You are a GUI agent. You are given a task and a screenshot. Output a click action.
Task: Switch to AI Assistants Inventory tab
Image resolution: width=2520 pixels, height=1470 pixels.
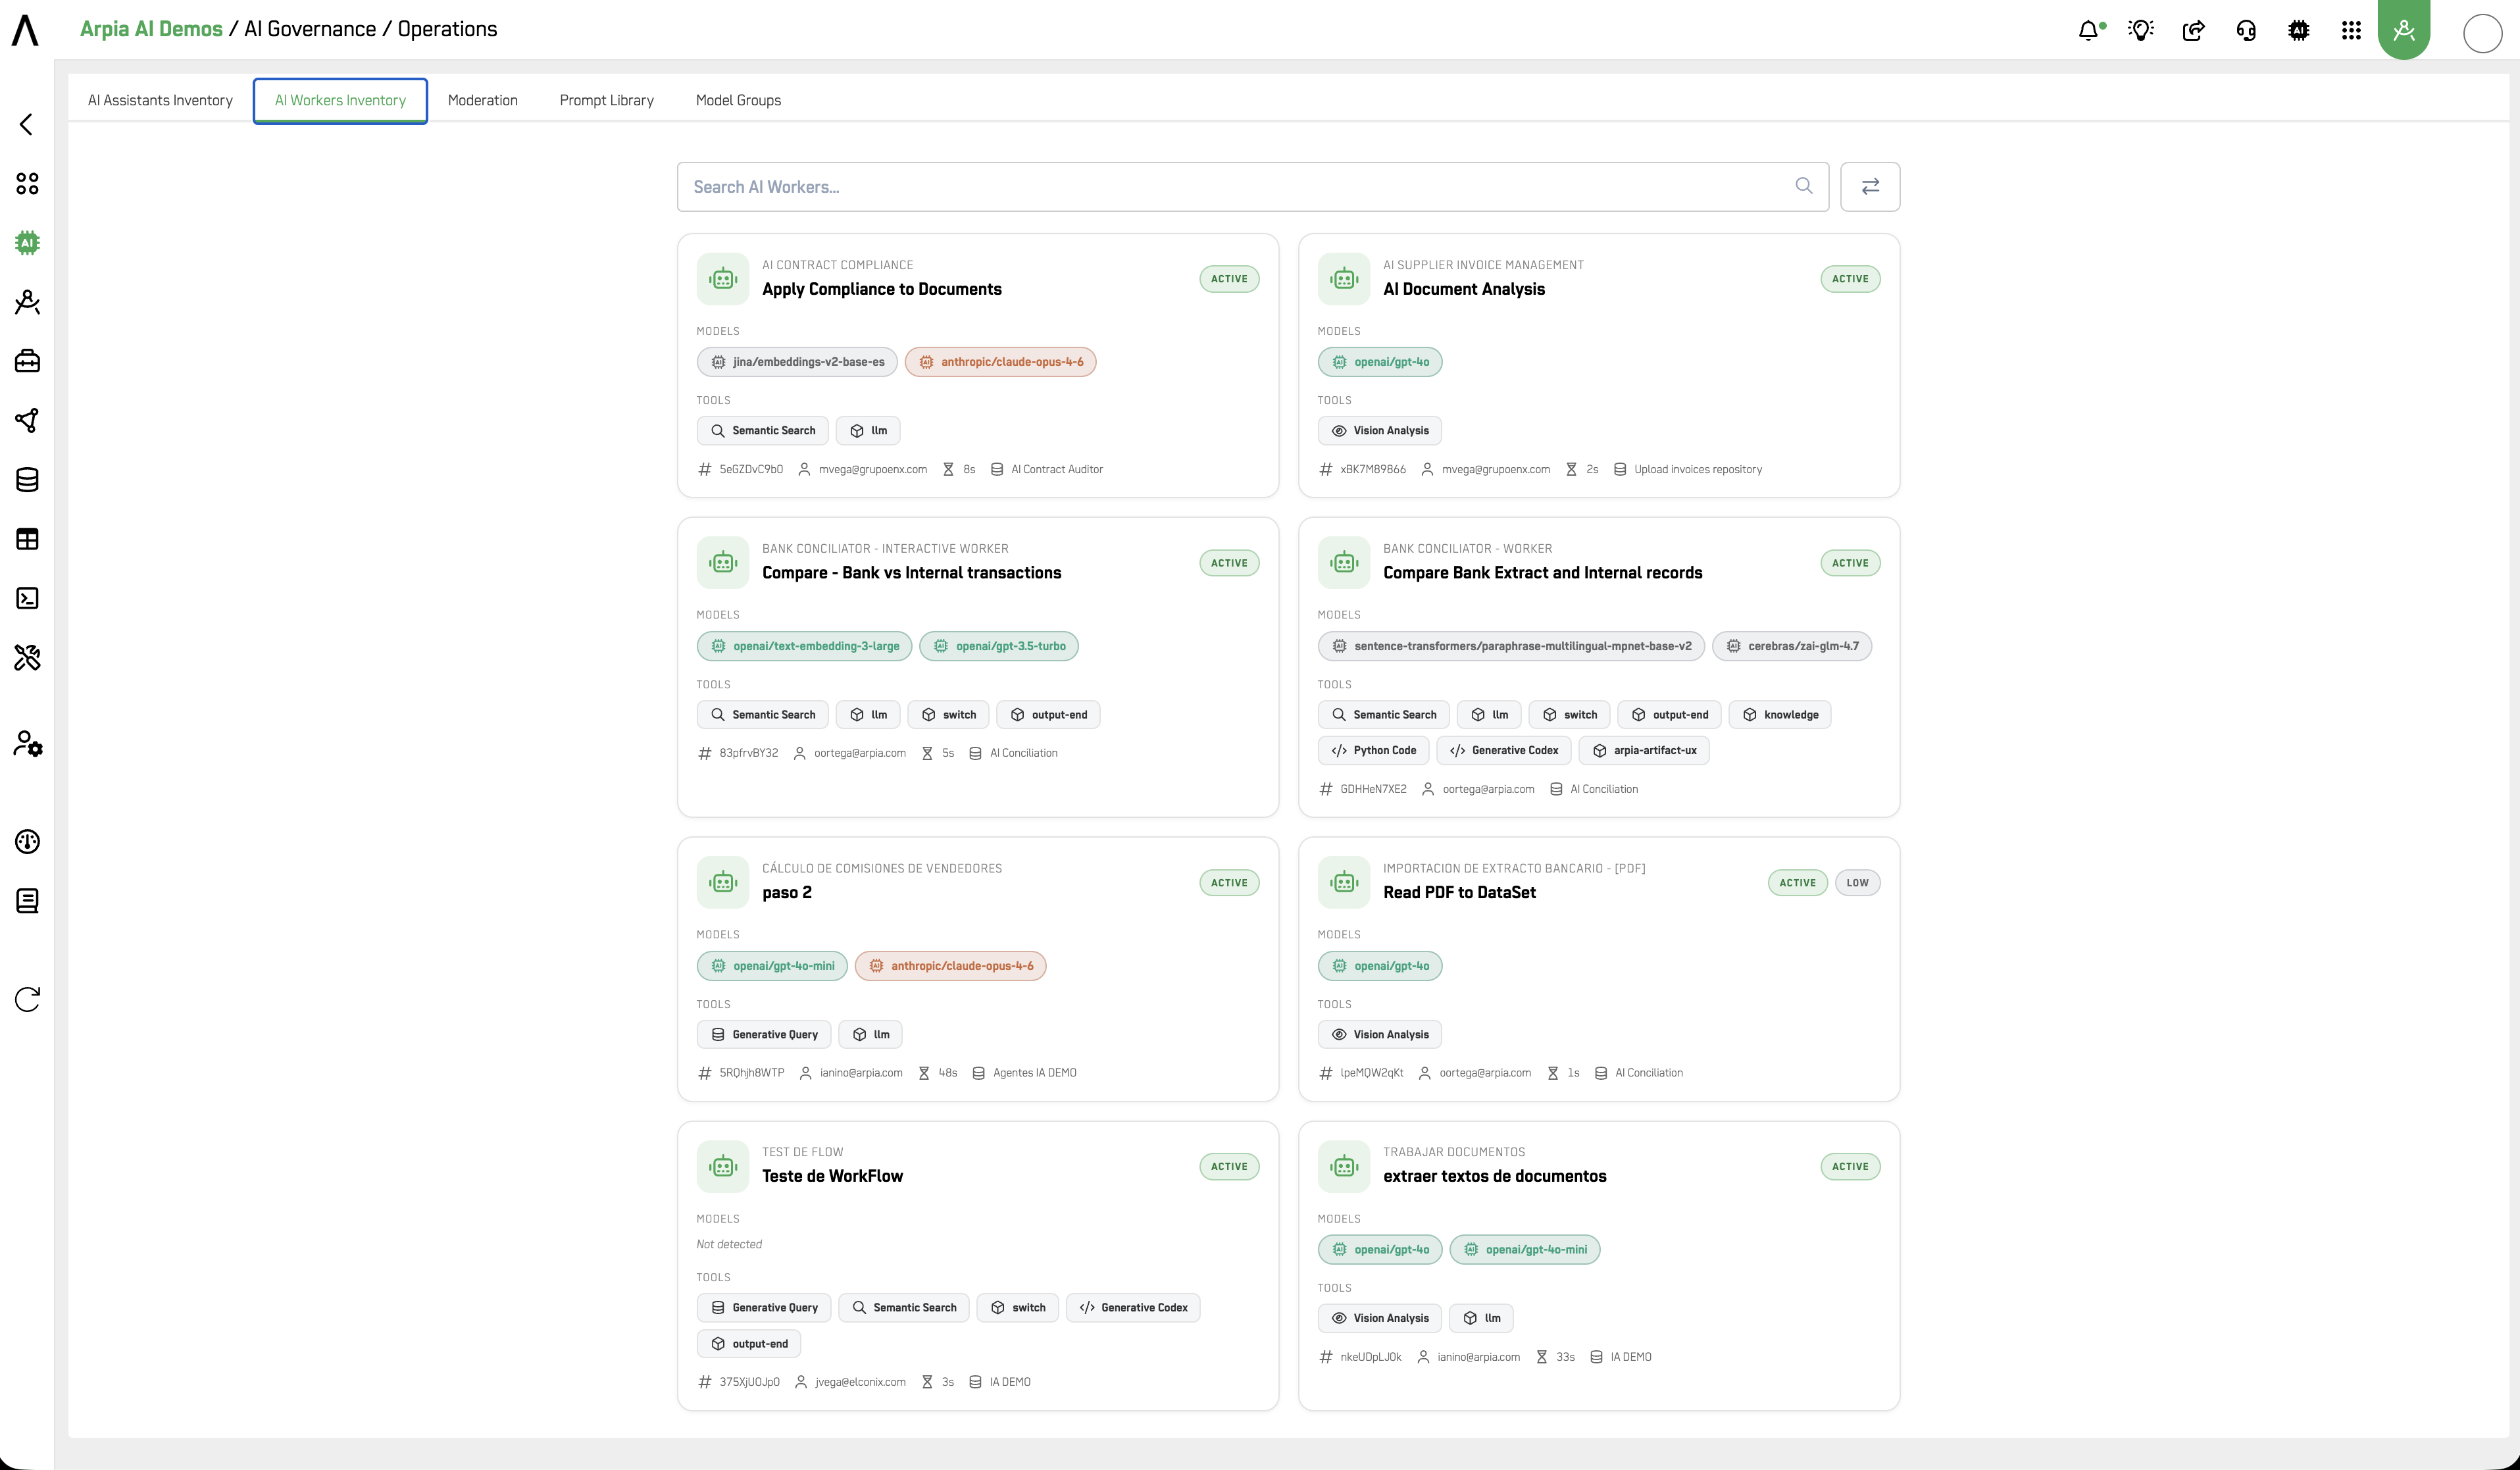point(160,100)
